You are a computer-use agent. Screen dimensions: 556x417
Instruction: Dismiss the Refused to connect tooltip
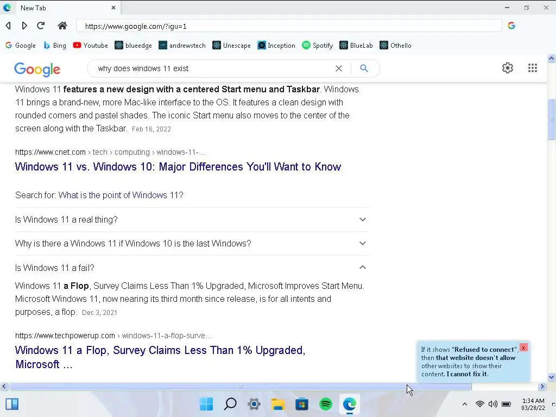tap(523, 348)
